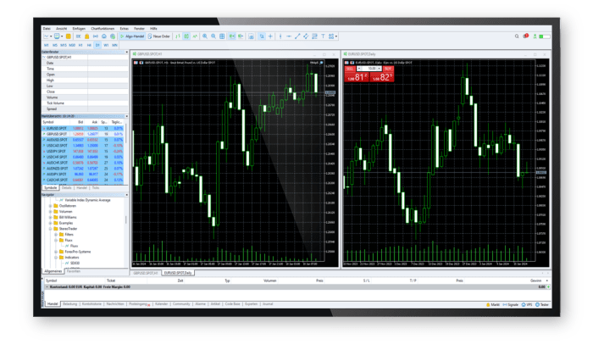Select the EURUSD.SPOT row in market watch
The height and width of the screenshot is (350, 593).
tap(83, 128)
